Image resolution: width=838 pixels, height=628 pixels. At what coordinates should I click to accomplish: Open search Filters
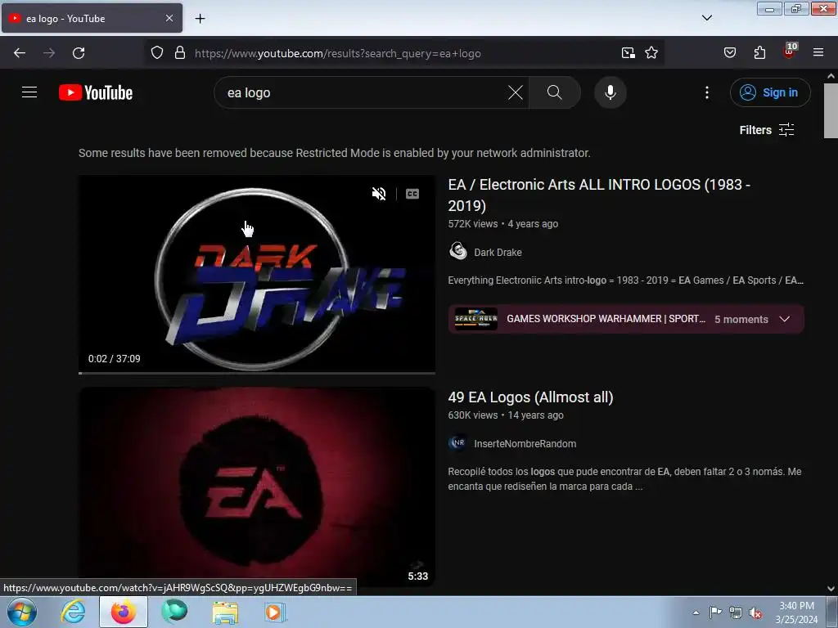pyautogui.click(x=766, y=130)
